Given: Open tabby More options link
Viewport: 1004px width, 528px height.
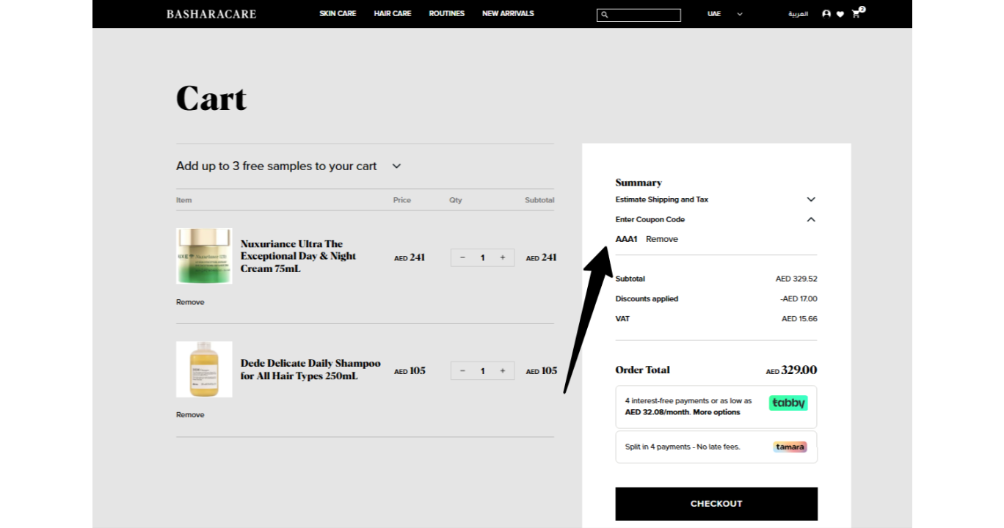Looking at the screenshot, I should (x=716, y=412).
